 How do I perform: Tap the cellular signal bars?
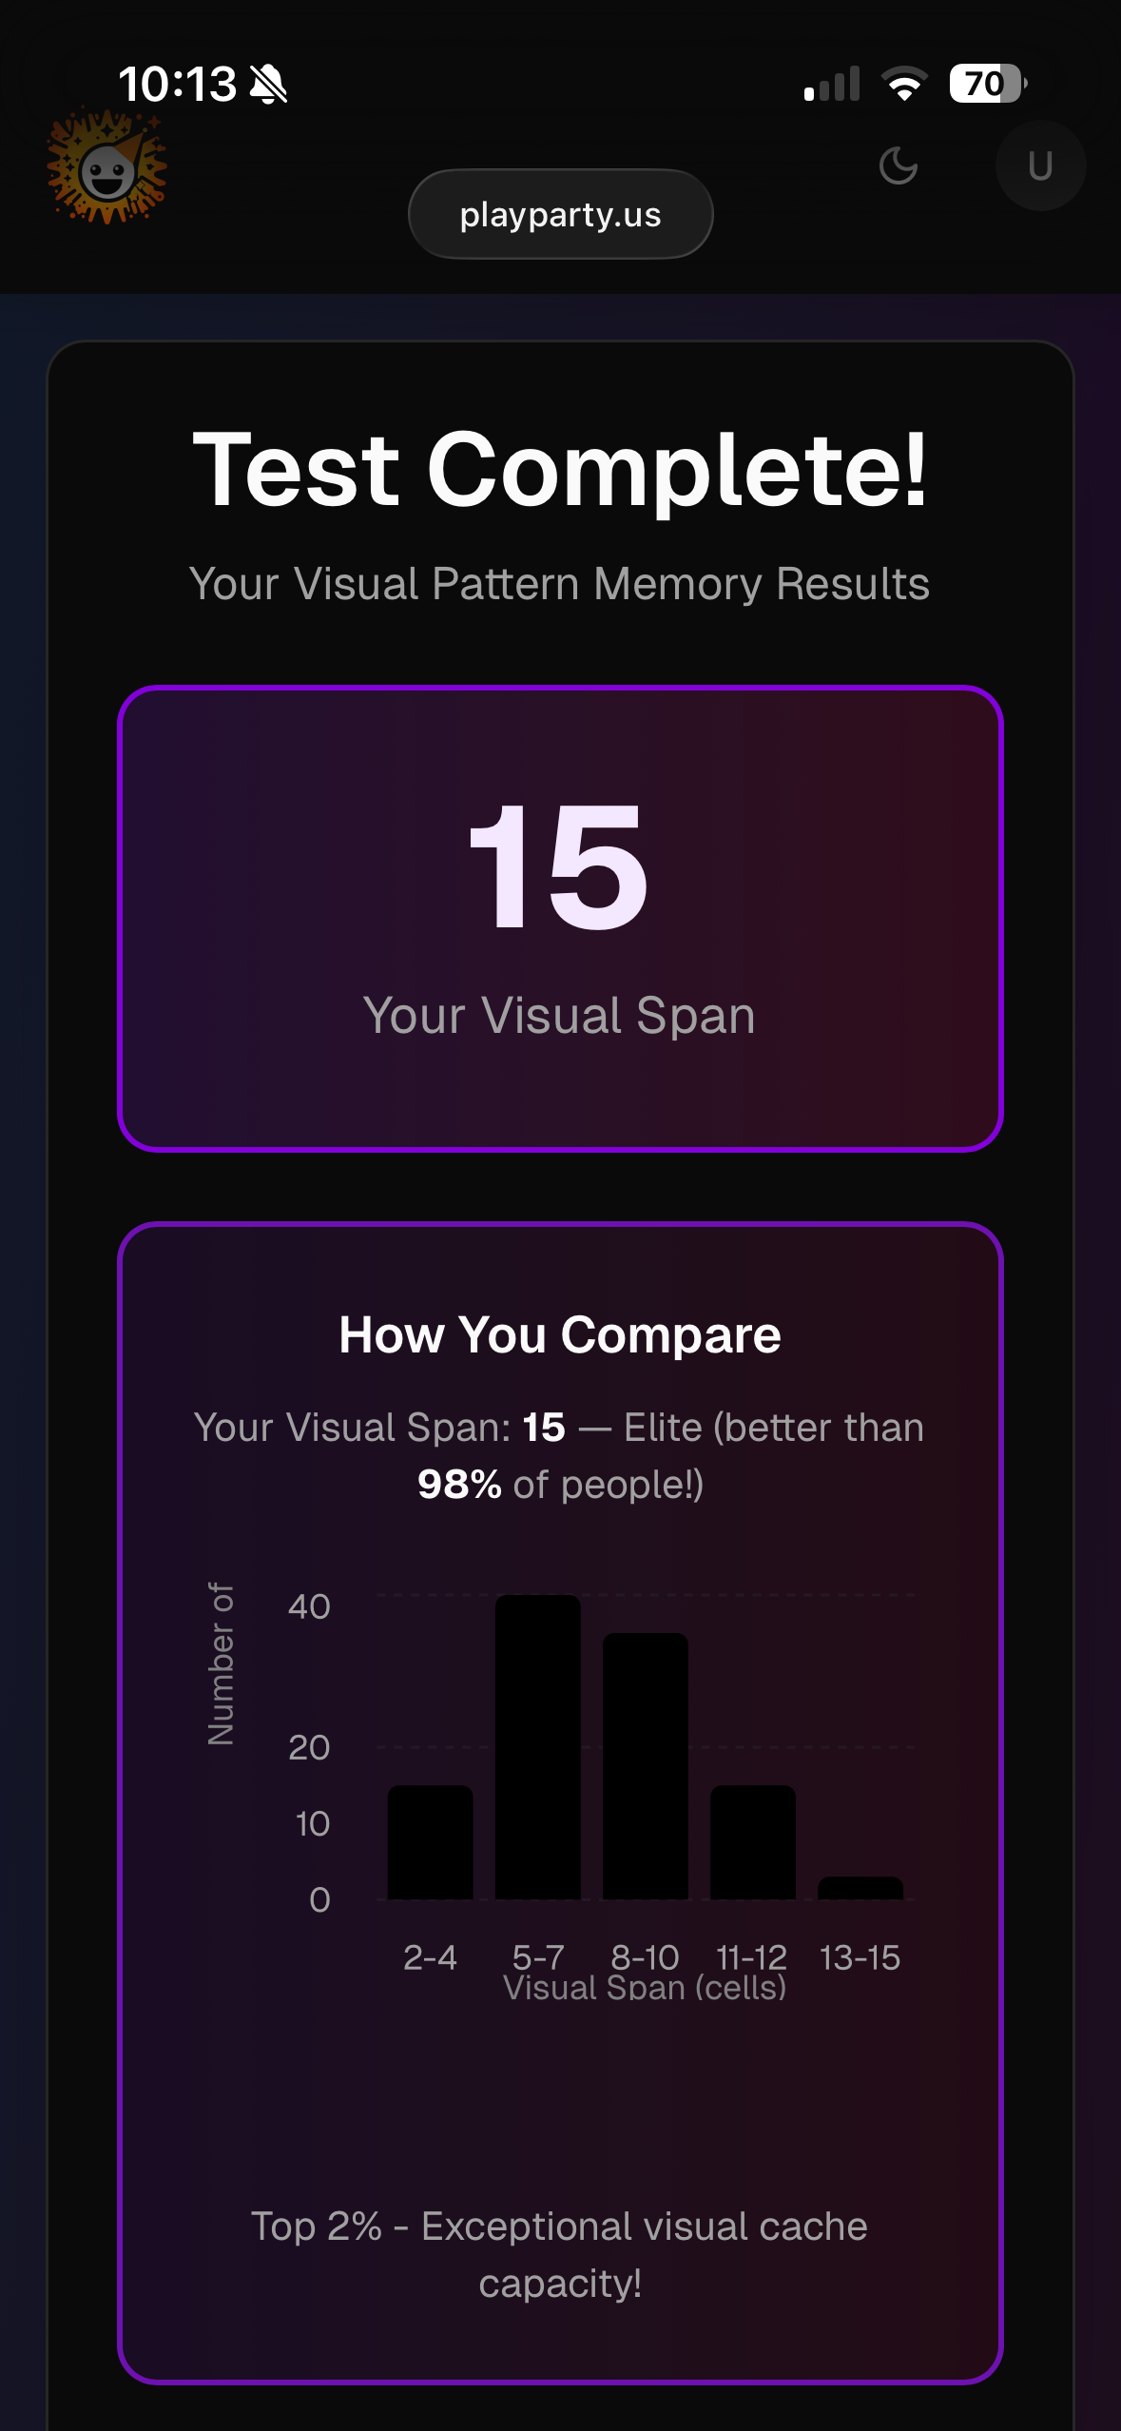click(x=832, y=85)
